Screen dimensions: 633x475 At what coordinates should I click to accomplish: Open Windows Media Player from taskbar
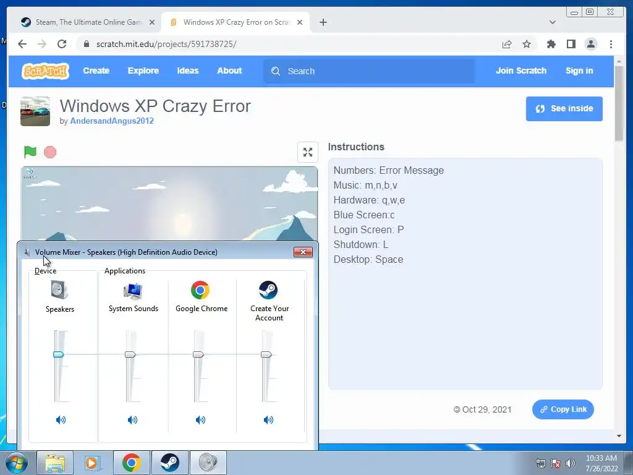click(93, 463)
